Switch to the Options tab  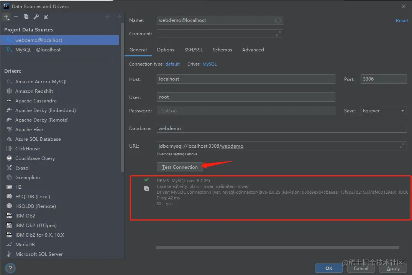(x=165, y=50)
